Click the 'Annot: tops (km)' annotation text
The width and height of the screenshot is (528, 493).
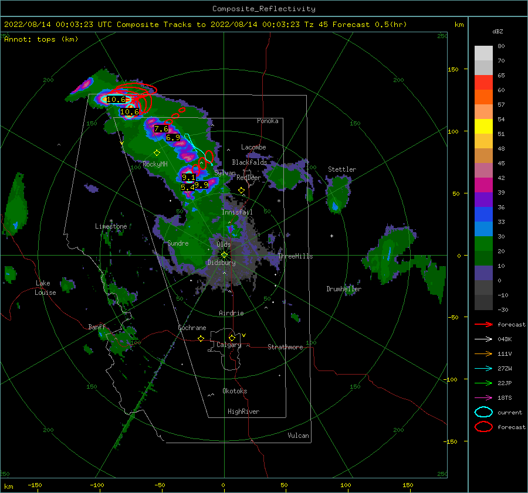(41, 39)
